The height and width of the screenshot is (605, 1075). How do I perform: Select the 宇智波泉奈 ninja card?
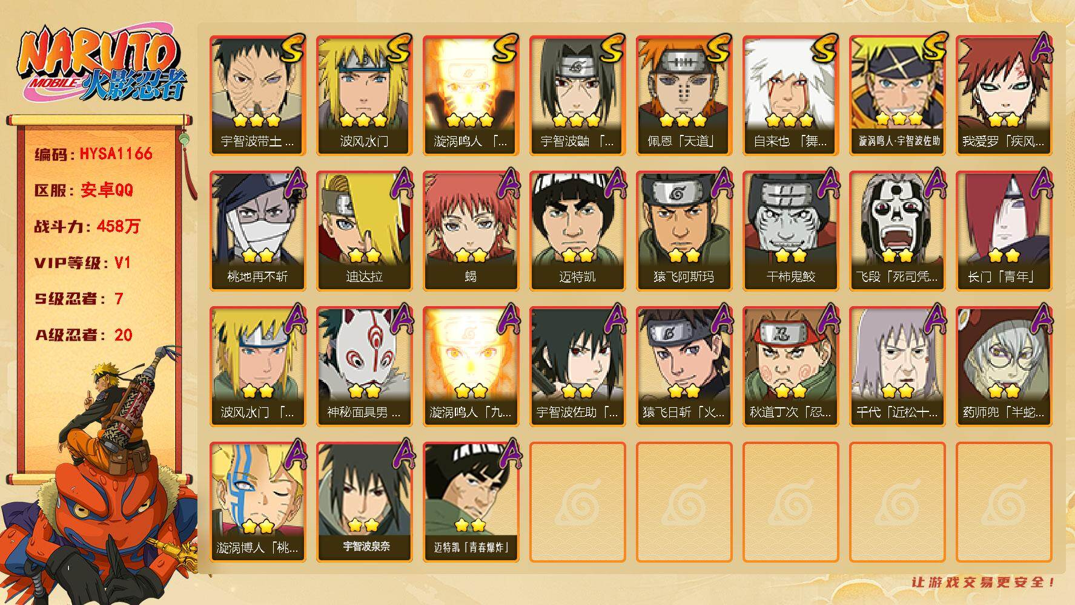coord(365,502)
